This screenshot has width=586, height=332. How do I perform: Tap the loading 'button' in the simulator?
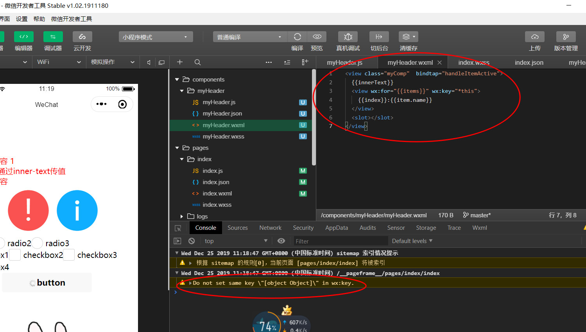coord(47,283)
